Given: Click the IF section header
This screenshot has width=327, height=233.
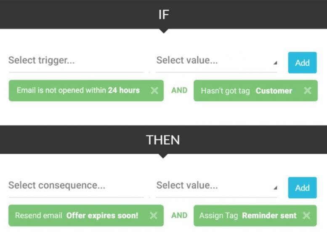Looking at the screenshot, I should click(x=163, y=14).
